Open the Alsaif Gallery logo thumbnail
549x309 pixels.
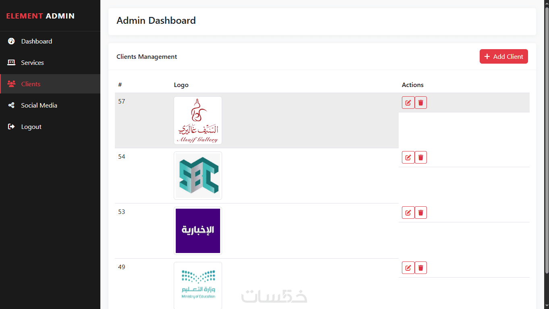(198, 120)
